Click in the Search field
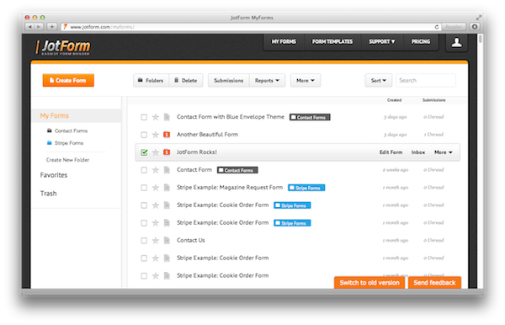The image size is (505, 325). point(425,81)
